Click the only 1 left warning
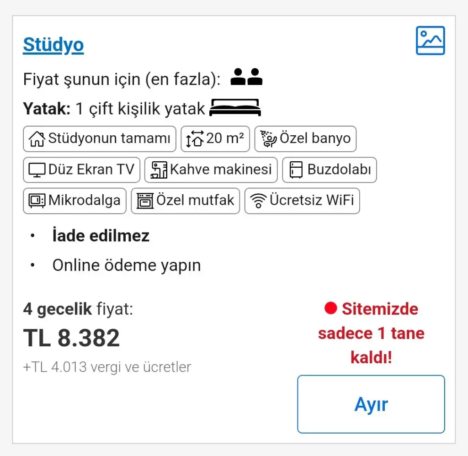The image size is (468, 456). pos(371,334)
